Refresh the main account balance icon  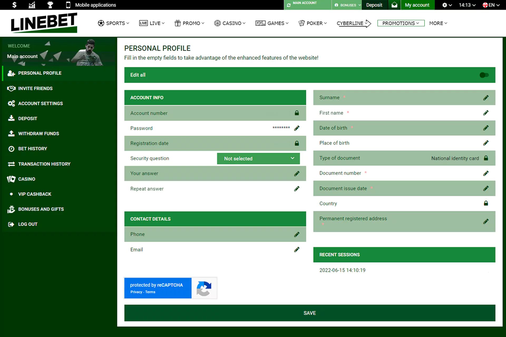coord(289,5)
